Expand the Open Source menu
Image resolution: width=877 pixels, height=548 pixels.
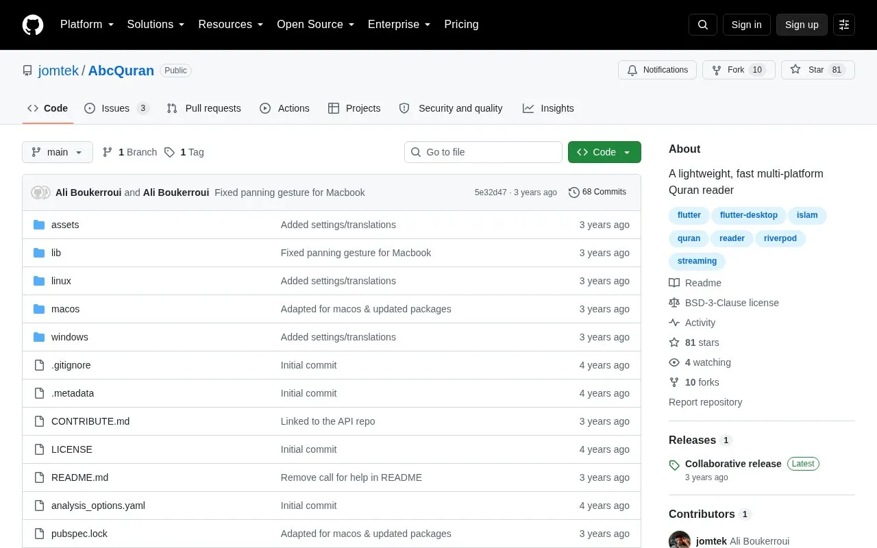tap(316, 25)
